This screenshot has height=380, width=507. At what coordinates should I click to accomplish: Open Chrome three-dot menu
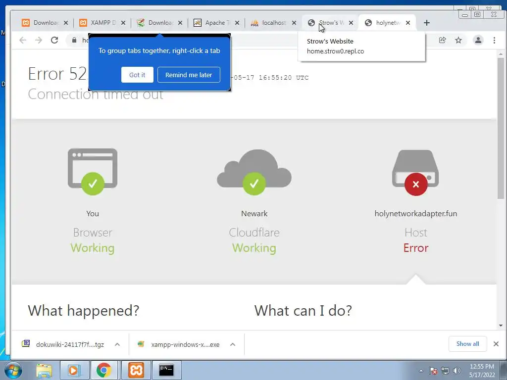coord(495,40)
